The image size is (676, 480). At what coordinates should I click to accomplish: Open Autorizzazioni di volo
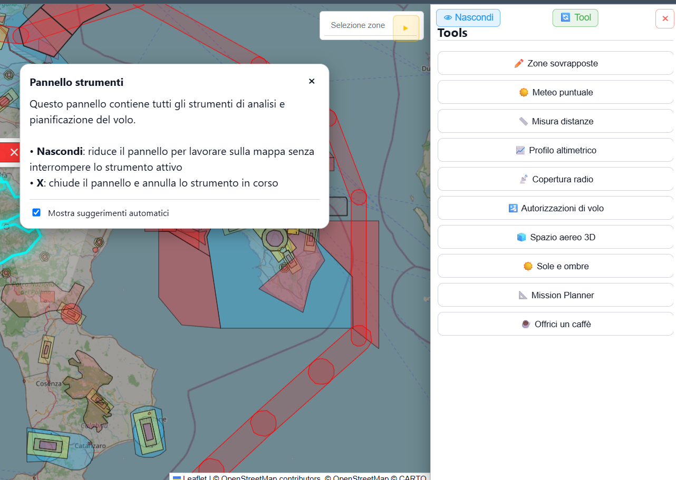coord(555,208)
